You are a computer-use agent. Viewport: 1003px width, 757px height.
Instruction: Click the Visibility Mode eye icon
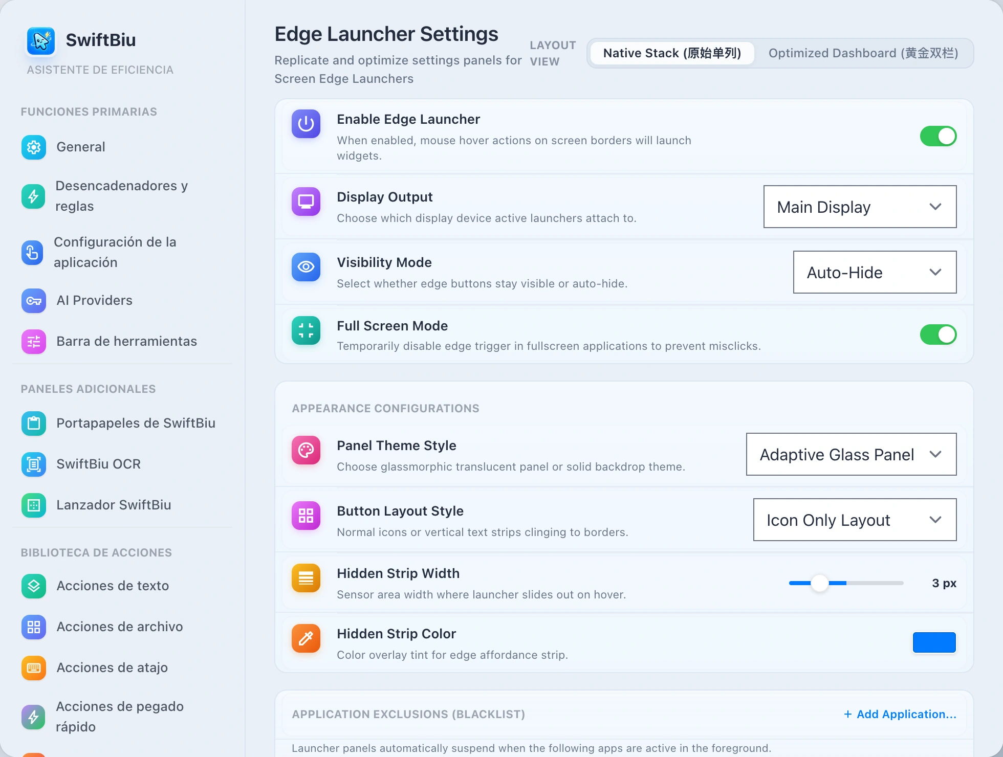(306, 267)
